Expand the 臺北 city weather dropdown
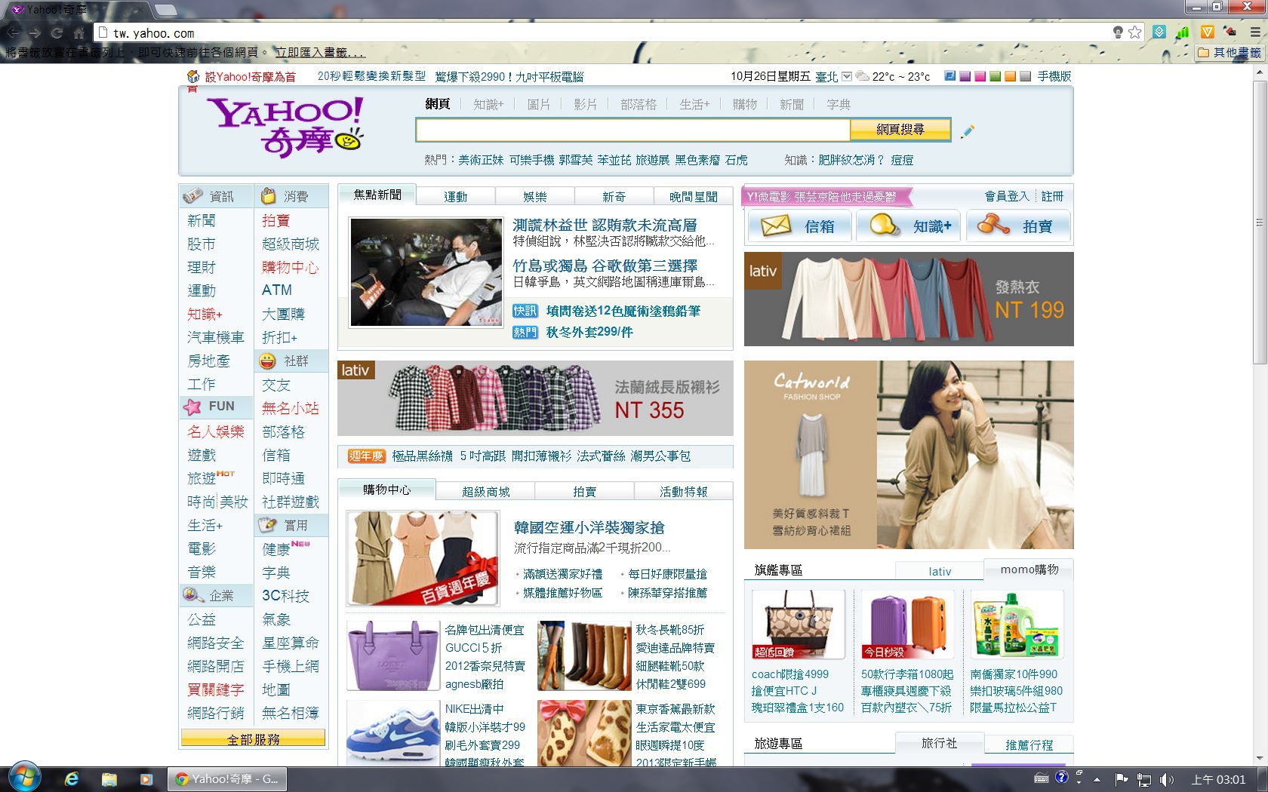This screenshot has width=1268, height=792. tap(847, 76)
